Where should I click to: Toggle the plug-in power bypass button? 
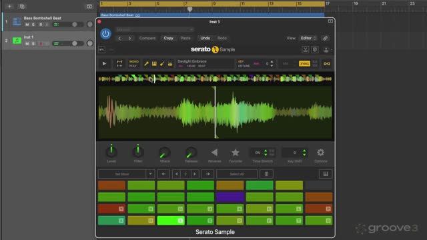[x=105, y=34]
